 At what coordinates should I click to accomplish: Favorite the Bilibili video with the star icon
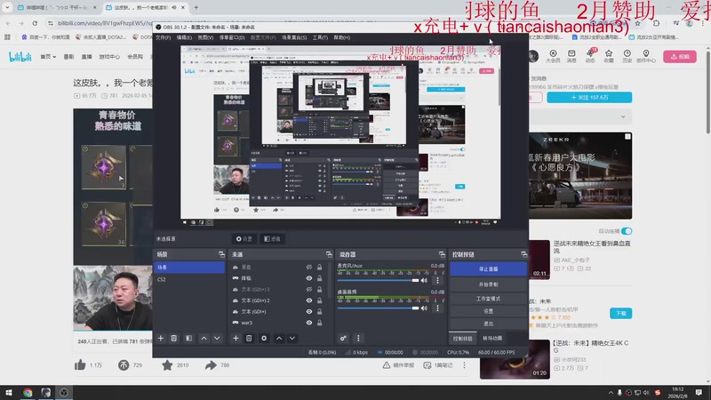click(167, 365)
